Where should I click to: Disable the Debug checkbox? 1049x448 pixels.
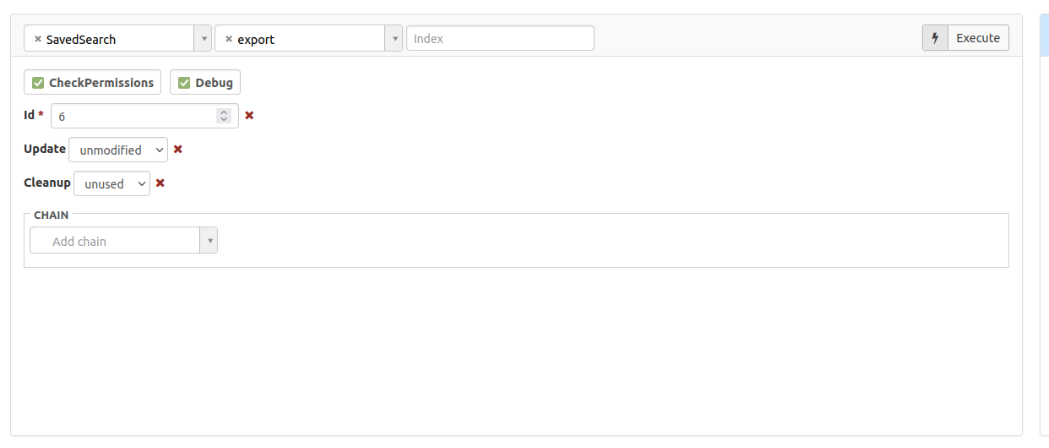184,83
